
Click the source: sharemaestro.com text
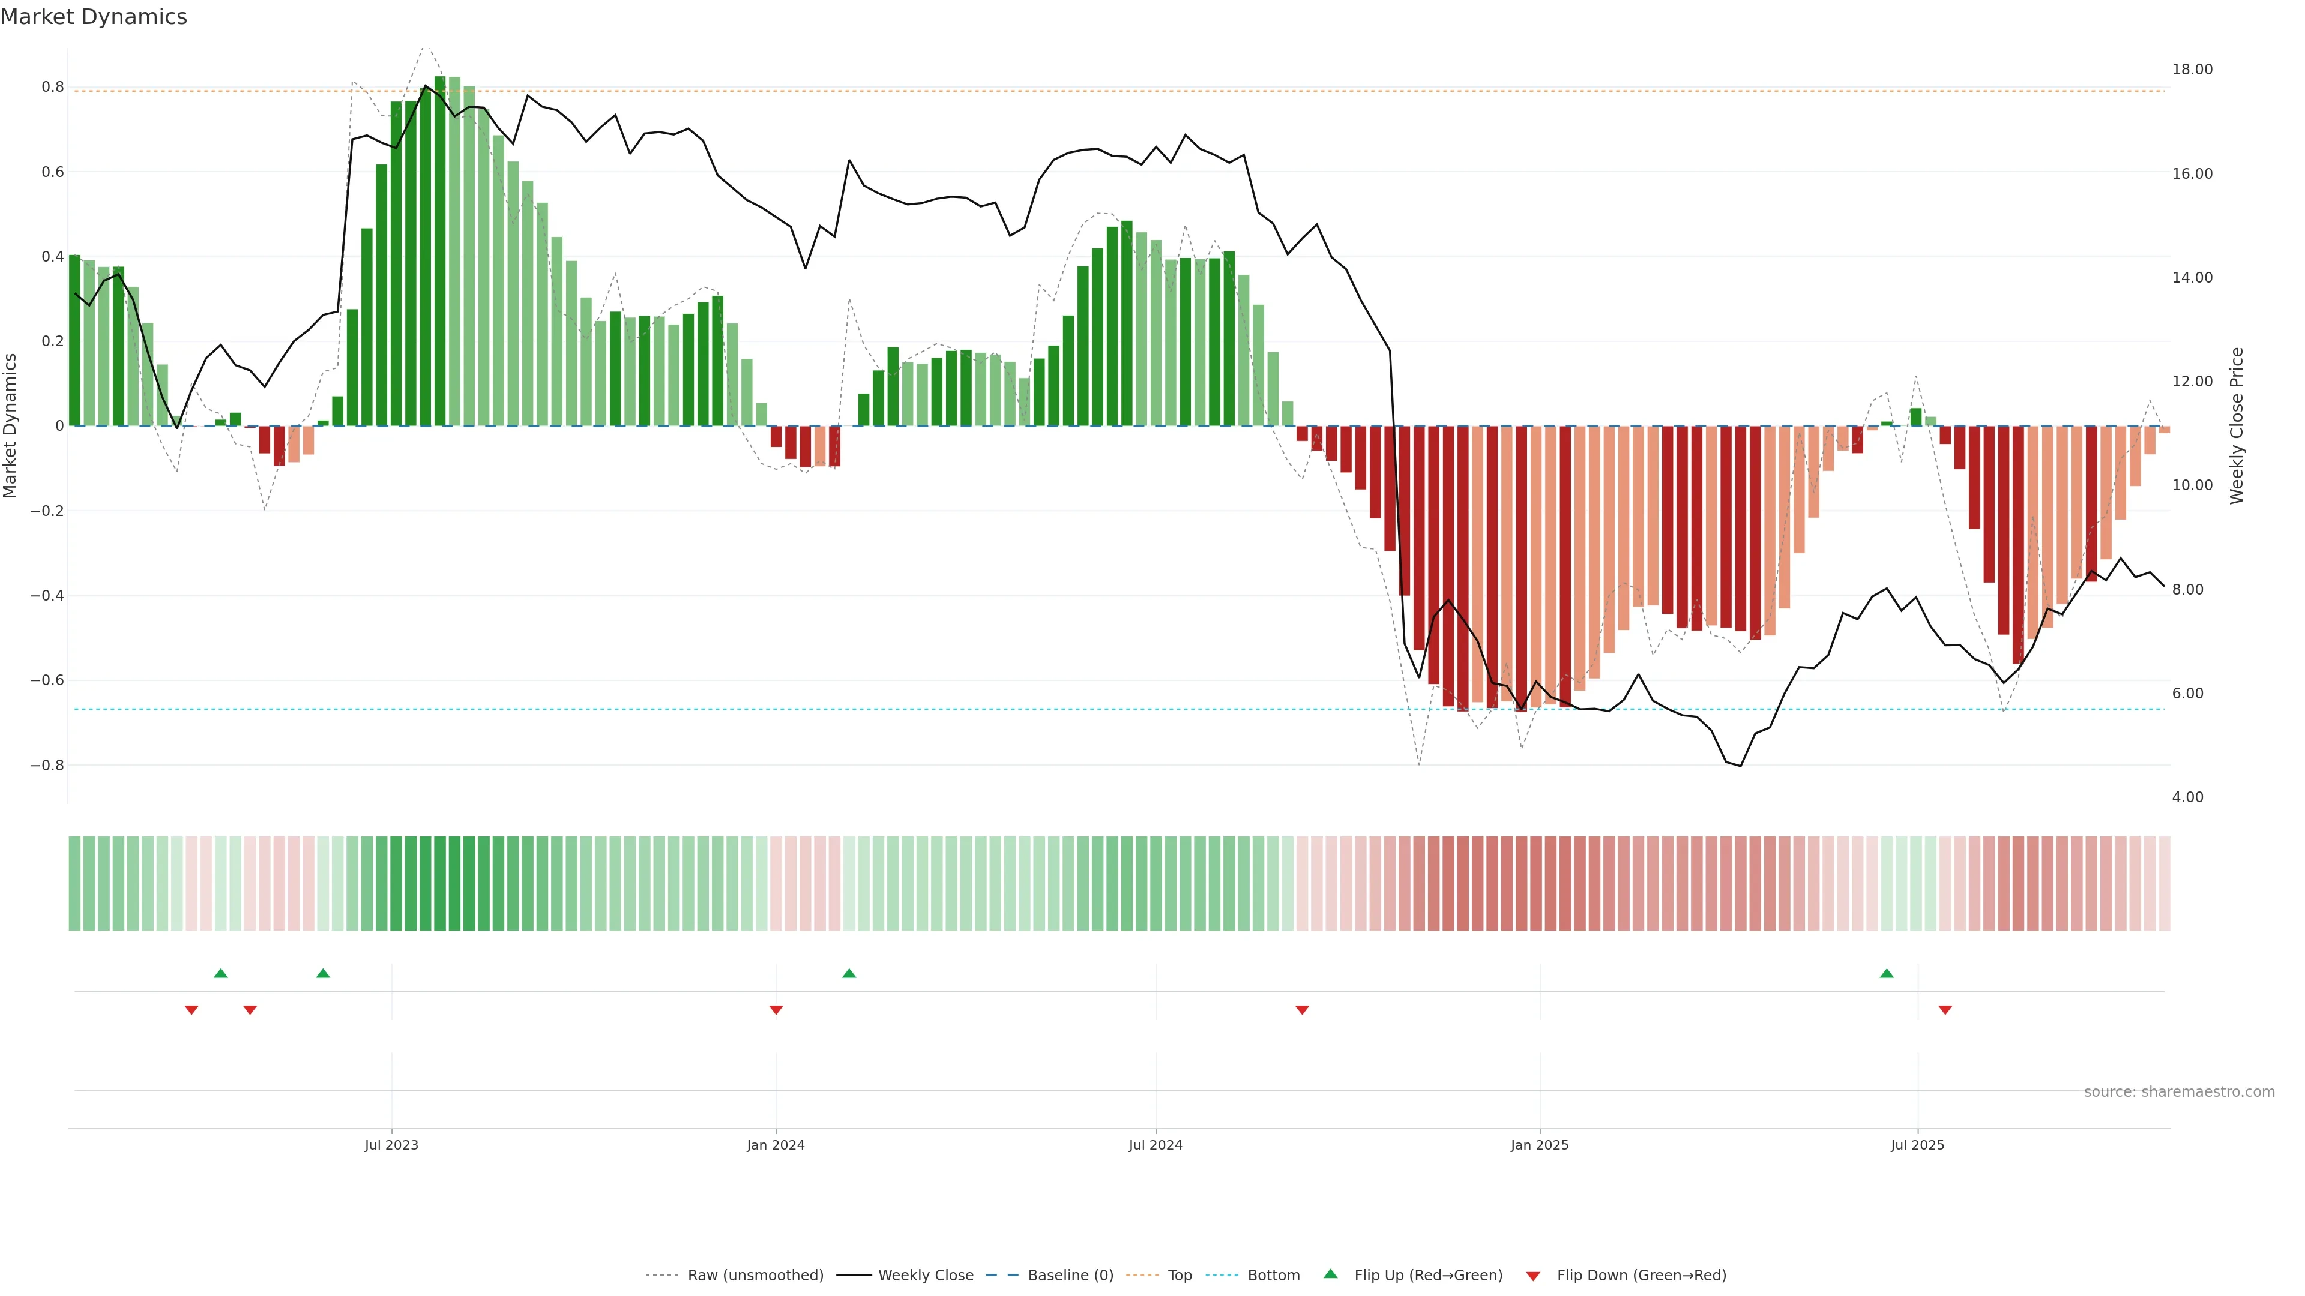[2179, 1091]
